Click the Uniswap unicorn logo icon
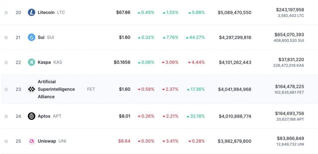The image size is (318, 154). point(31,141)
